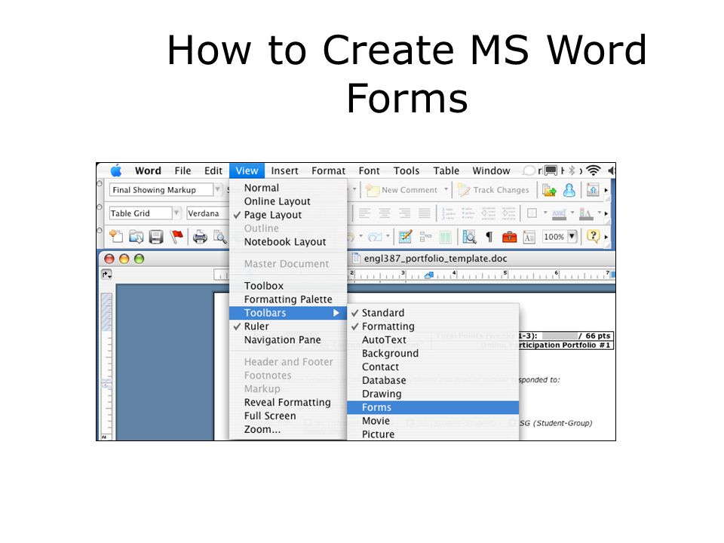Open the 100% zoom dropdown arrow
The image size is (724, 543).
(572, 236)
